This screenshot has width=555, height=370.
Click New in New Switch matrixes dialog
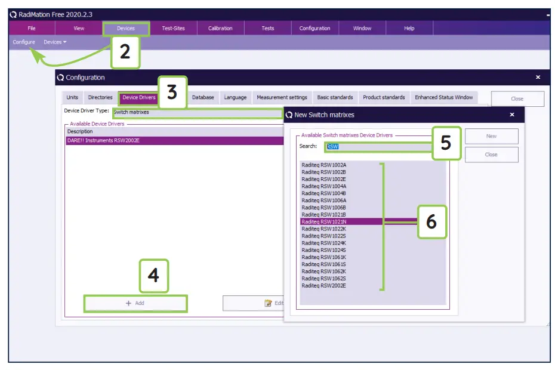(491, 136)
